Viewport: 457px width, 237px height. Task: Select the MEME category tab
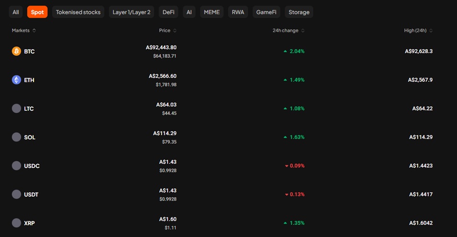[x=211, y=12]
